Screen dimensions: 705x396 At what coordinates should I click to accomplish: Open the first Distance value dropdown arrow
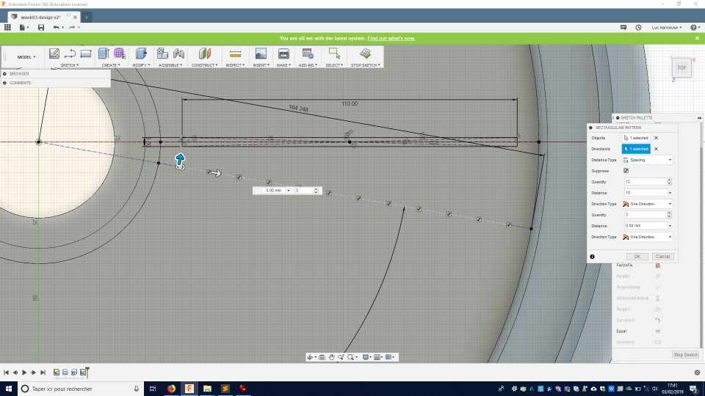[x=670, y=193]
